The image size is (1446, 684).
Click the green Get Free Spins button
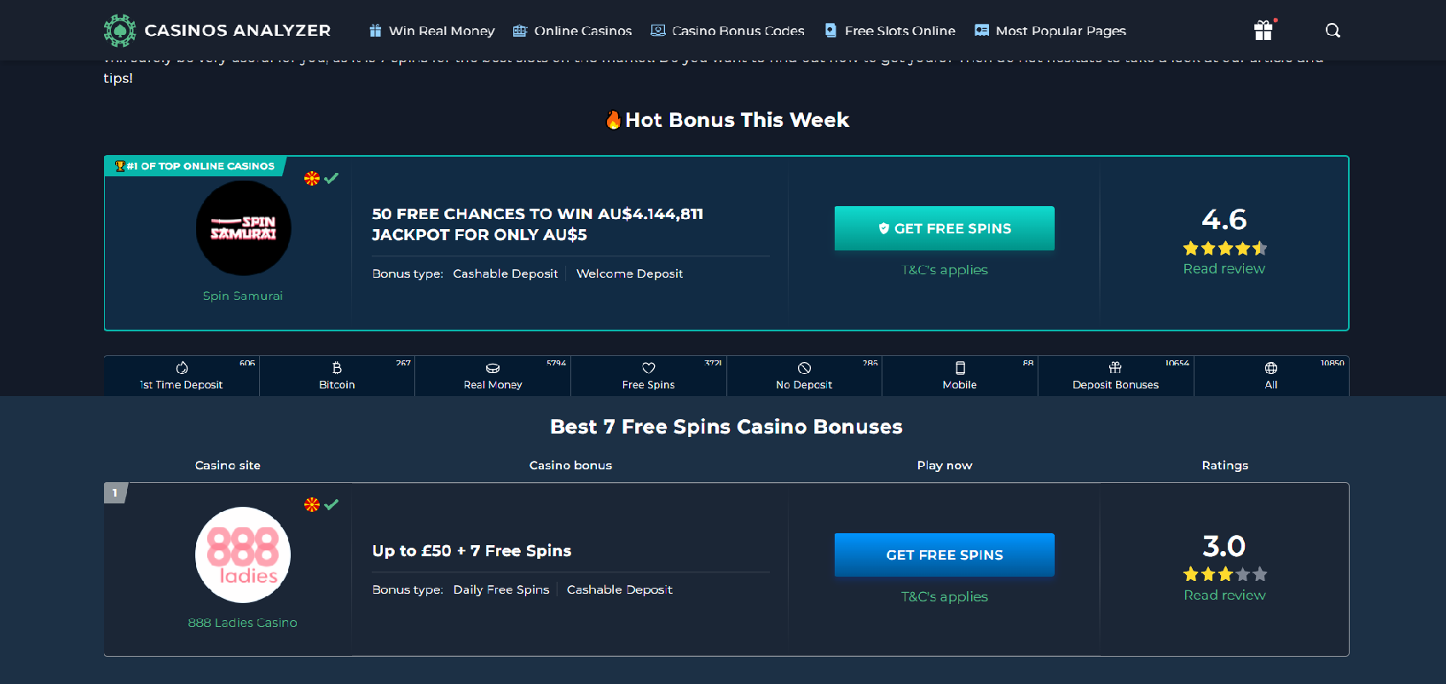[945, 228]
